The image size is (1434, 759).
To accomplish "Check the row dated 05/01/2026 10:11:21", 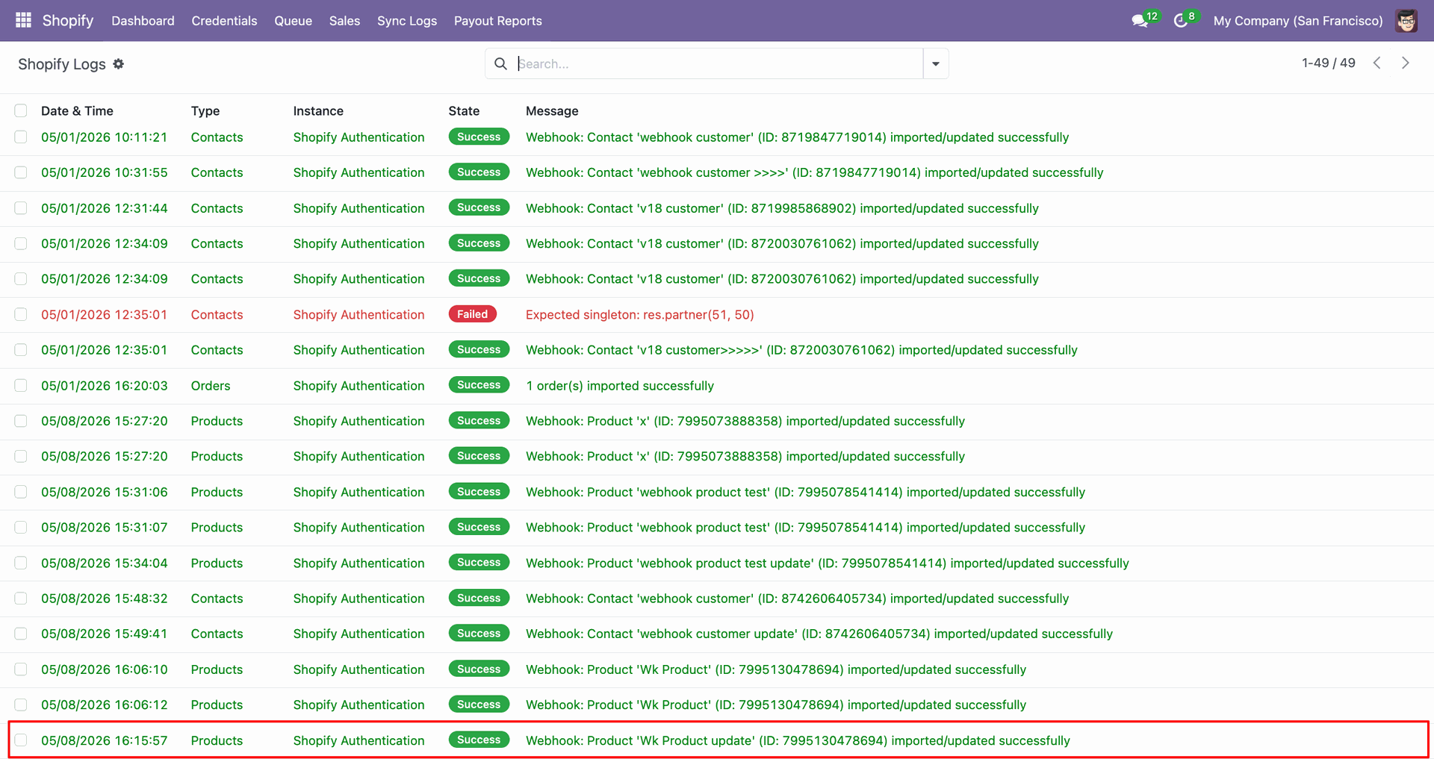I will (x=21, y=137).
